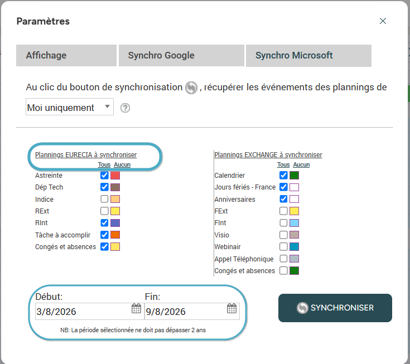Open the Fin calendar picker icon
Screen dimensions: 410x364
coord(231,308)
